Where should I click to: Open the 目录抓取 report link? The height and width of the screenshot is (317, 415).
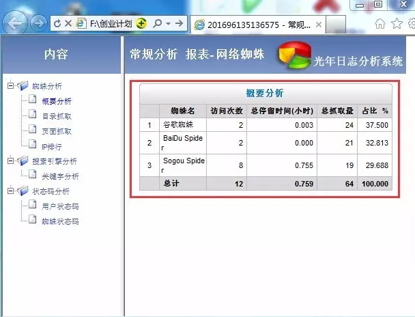(x=57, y=116)
